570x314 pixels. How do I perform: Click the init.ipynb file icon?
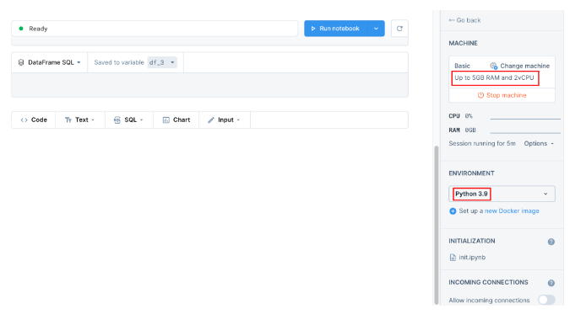pyautogui.click(x=453, y=258)
